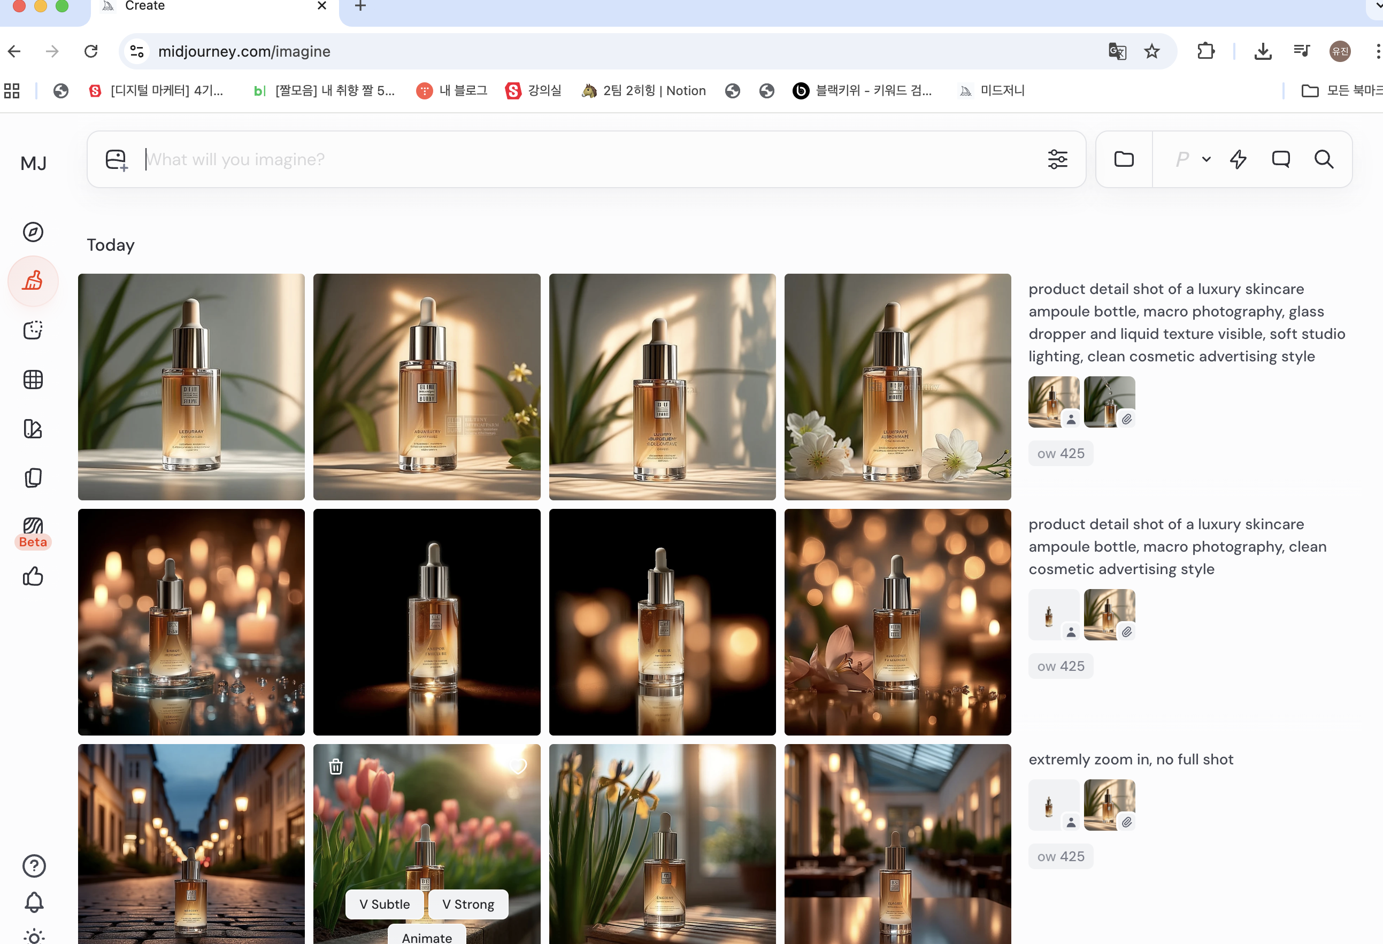The width and height of the screenshot is (1383, 944).
Task: Expand the personalization P dropdown arrow
Action: tap(1207, 159)
